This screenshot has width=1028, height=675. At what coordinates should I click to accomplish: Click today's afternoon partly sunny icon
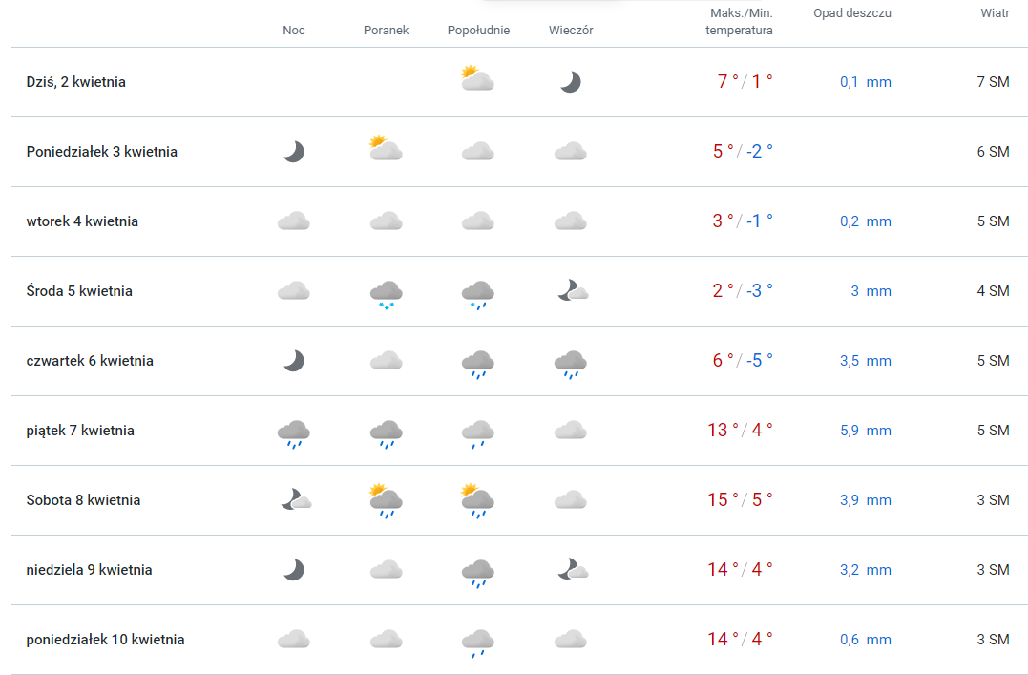click(x=477, y=78)
